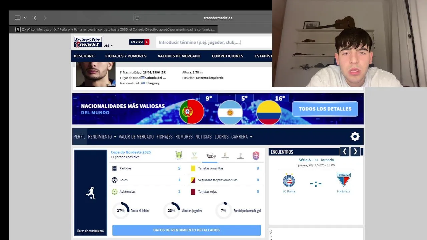
Task: Click the Goles football icon
Action: (114, 180)
